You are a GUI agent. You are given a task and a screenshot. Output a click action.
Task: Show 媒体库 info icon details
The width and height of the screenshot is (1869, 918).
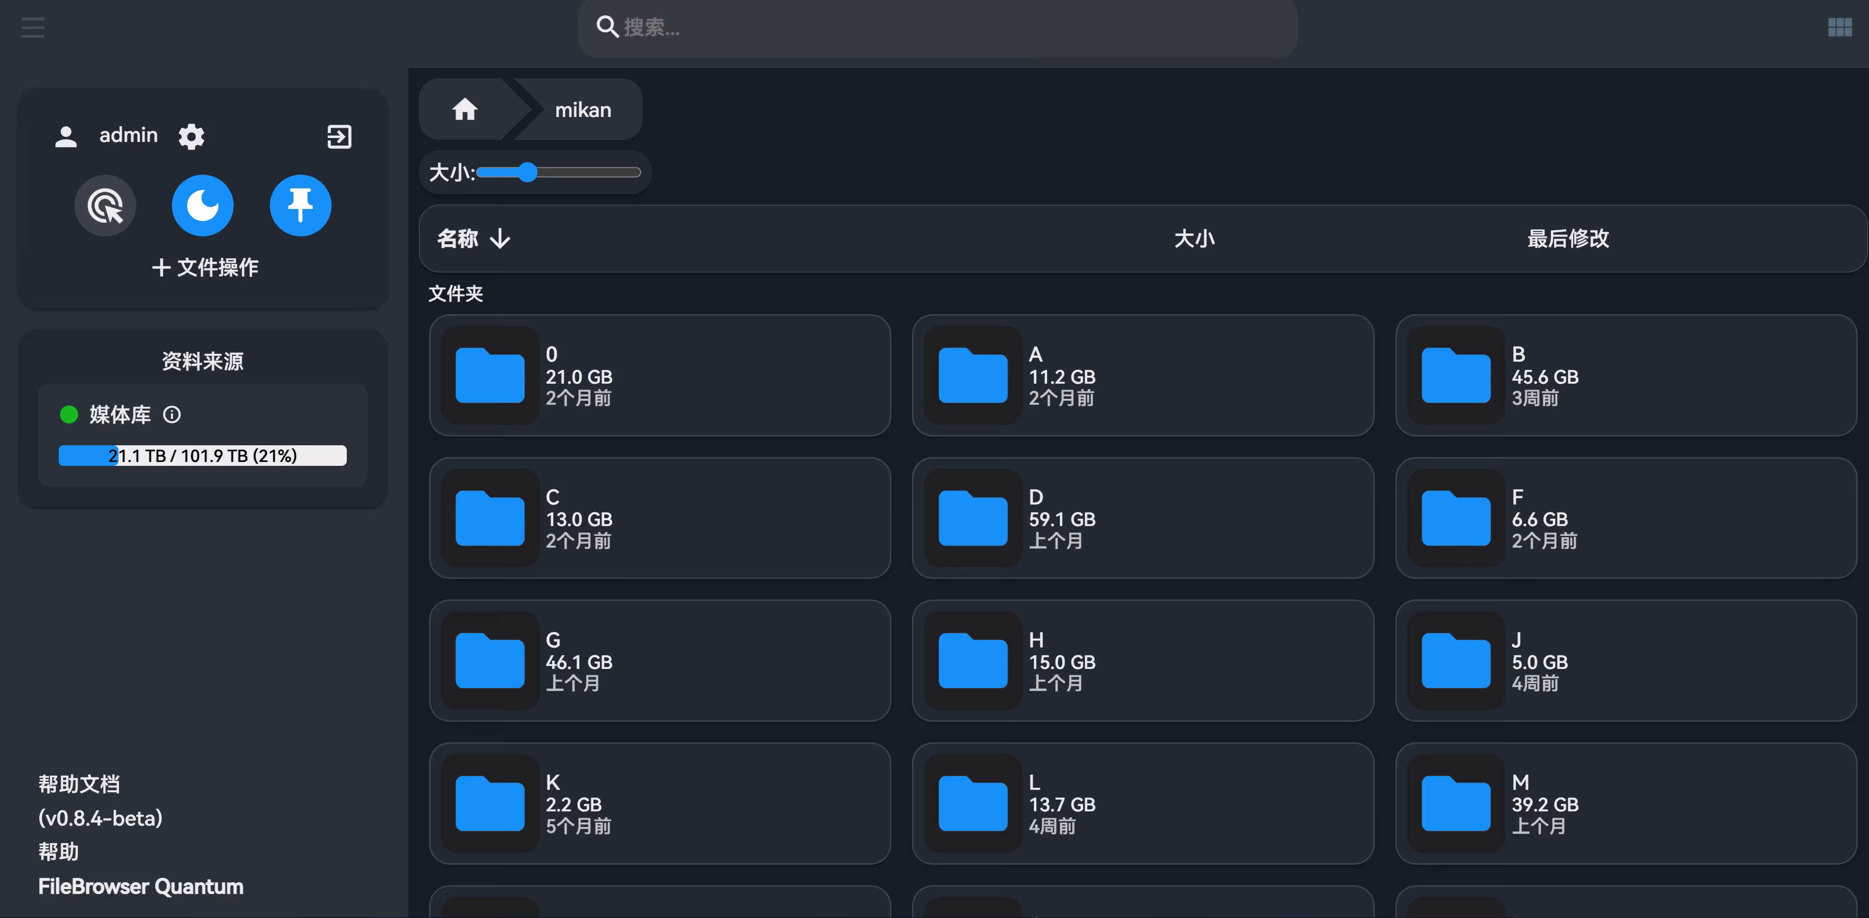[172, 414]
